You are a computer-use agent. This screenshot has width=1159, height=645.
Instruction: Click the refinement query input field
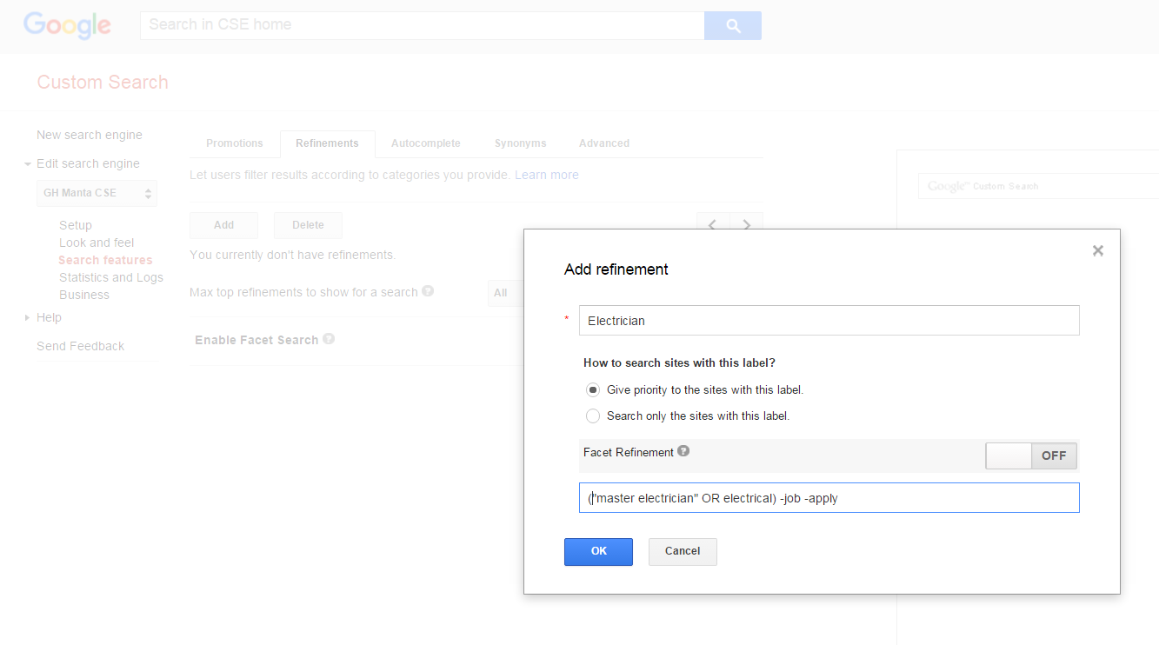click(829, 497)
